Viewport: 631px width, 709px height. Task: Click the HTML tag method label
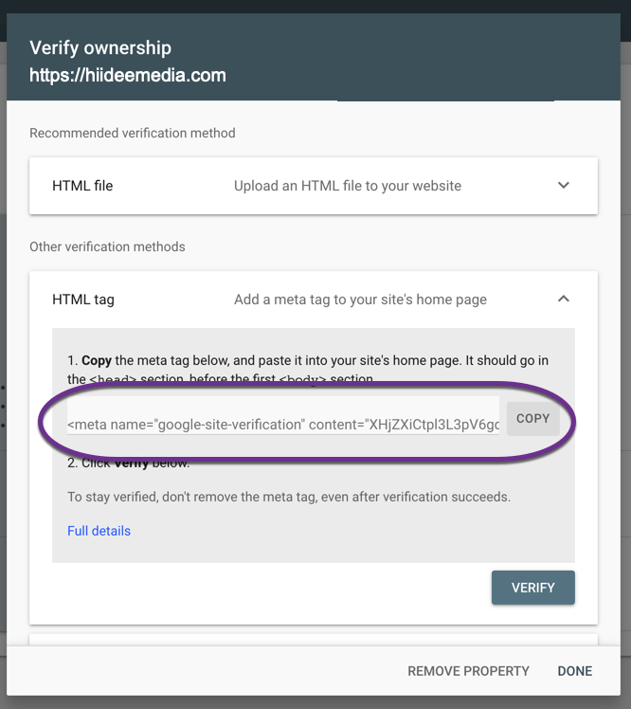pos(83,300)
